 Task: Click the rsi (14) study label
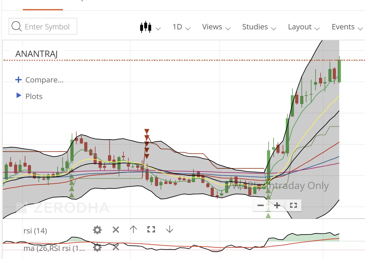[35, 231]
